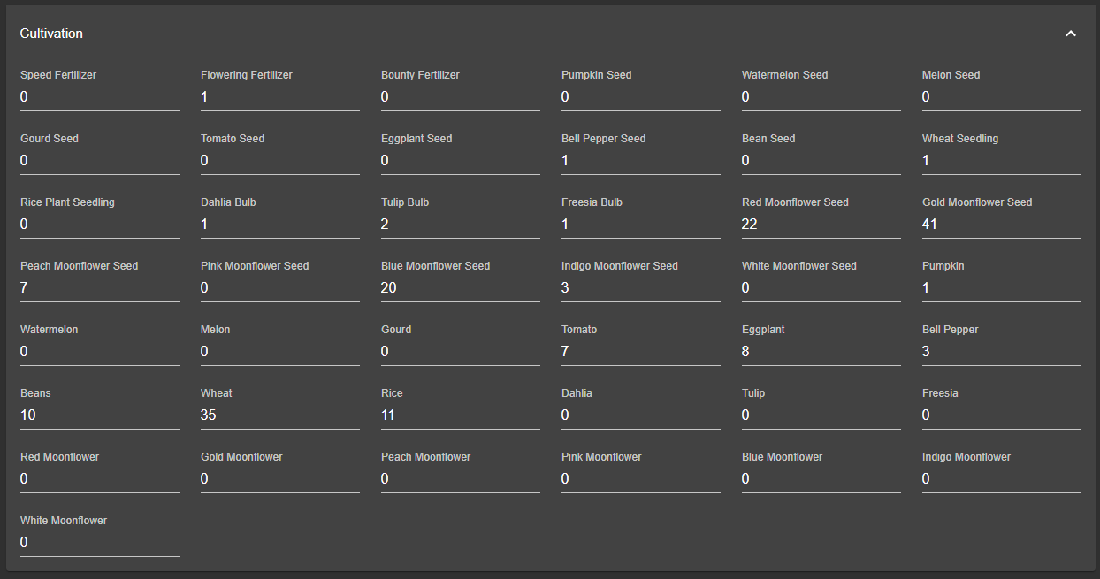Click the Bell Pepper Seed field
Screen dimensions: 1100x579
coord(640,161)
